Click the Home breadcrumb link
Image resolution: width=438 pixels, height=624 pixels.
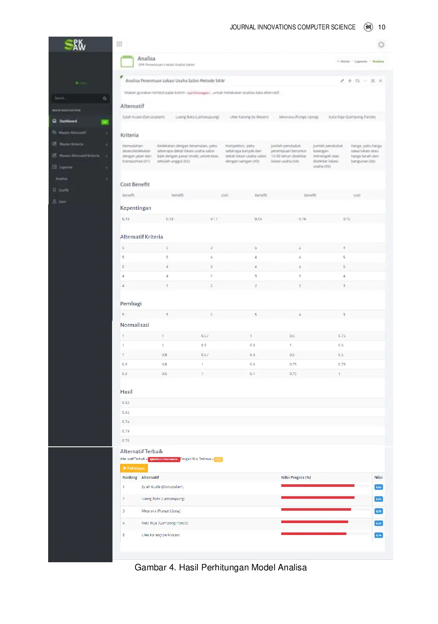tap(344, 61)
